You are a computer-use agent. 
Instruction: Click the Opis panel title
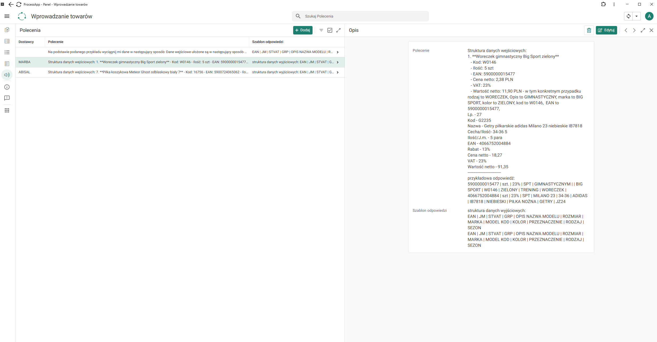tap(354, 30)
